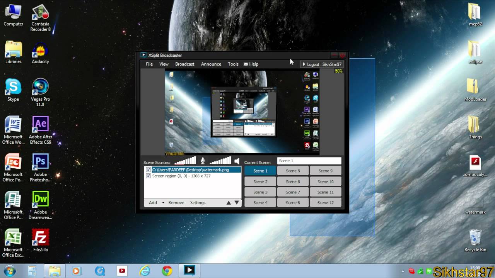Show hidden system tray icons

coord(403,271)
